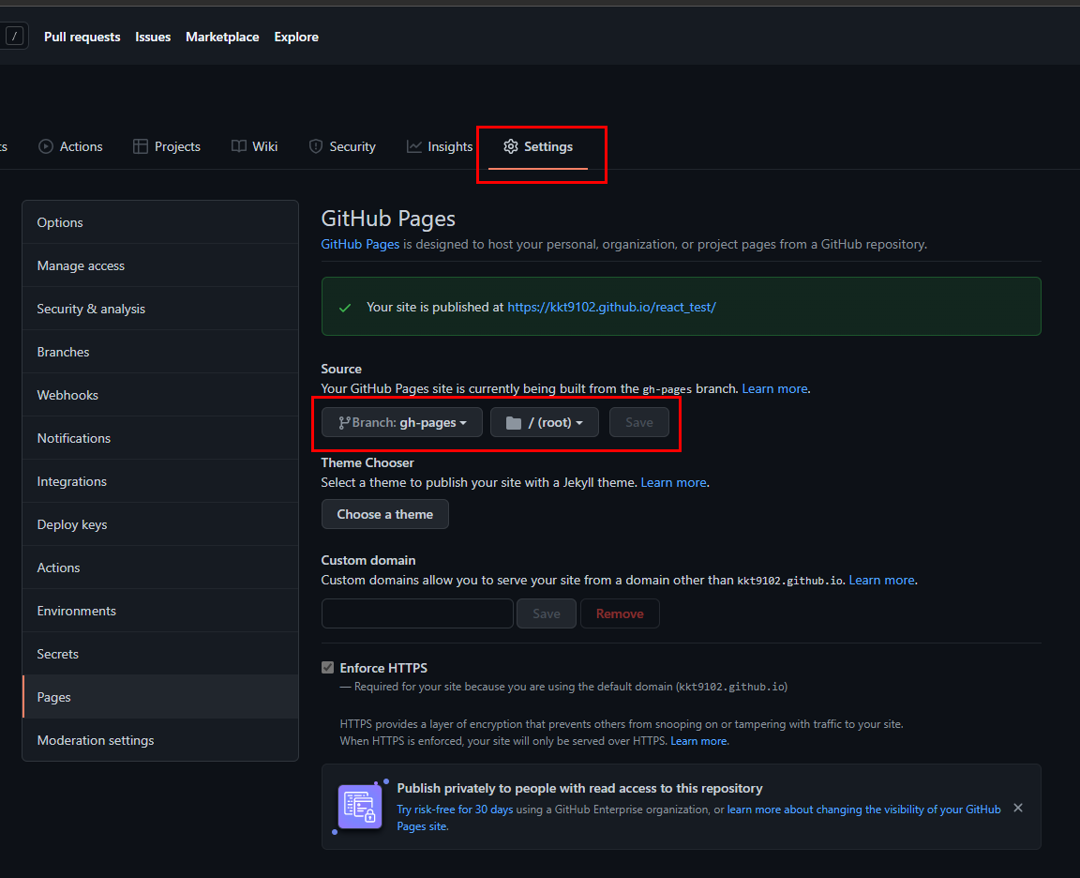Expand the Branch: gh-pages dropdown
Viewport: 1080px width, 878px height.
tap(401, 422)
